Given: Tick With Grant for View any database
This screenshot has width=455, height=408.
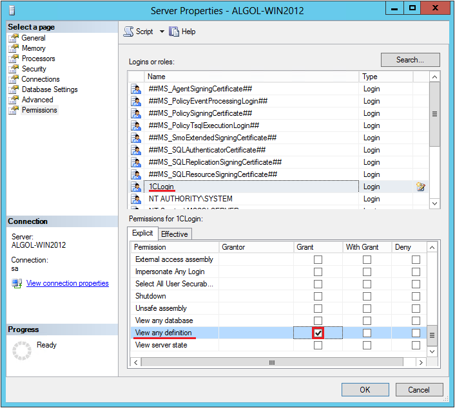Looking at the screenshot, I should 367,320.
